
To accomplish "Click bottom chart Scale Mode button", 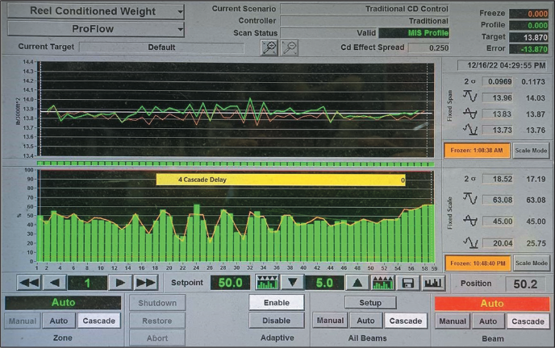I will pos(532,263).
